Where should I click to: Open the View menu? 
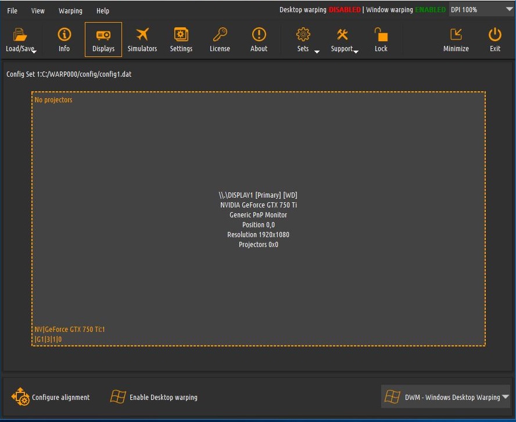coord(38,10)
